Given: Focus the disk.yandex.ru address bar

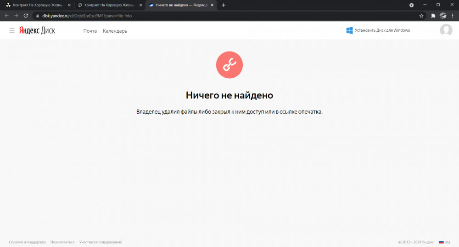Looking at the screenshot, I should [x=228, y=16].
